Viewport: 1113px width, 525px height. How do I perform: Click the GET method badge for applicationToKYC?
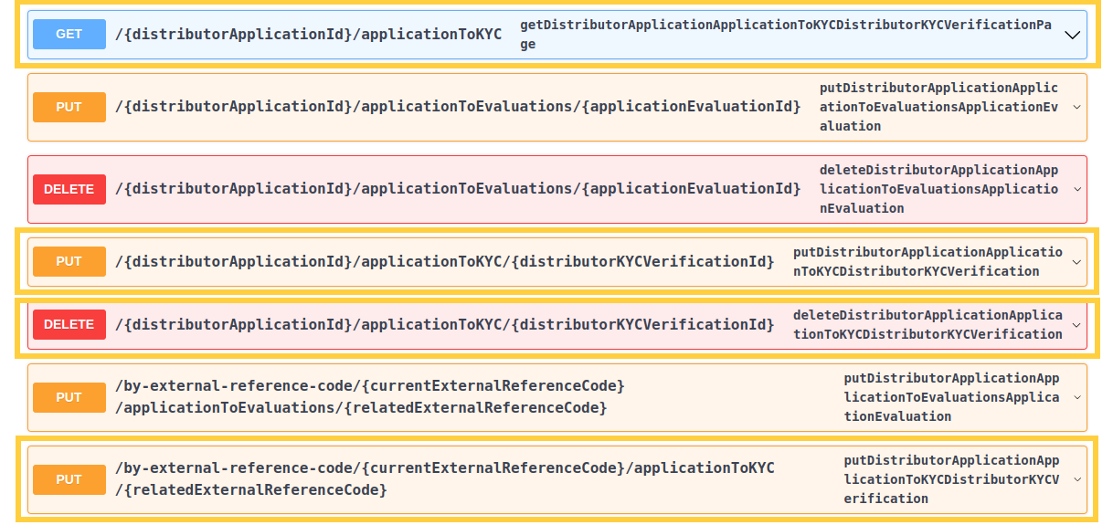coord(69,34)
